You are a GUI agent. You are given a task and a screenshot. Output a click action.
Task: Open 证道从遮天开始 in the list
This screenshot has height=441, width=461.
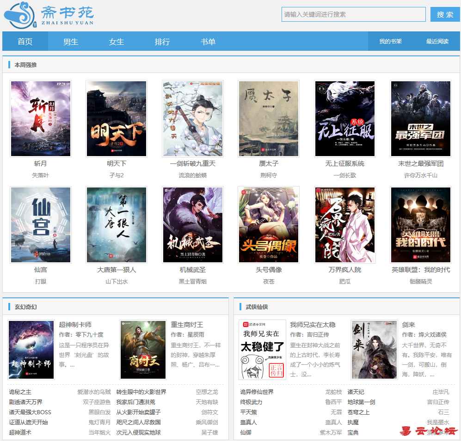tap(28, 422)
